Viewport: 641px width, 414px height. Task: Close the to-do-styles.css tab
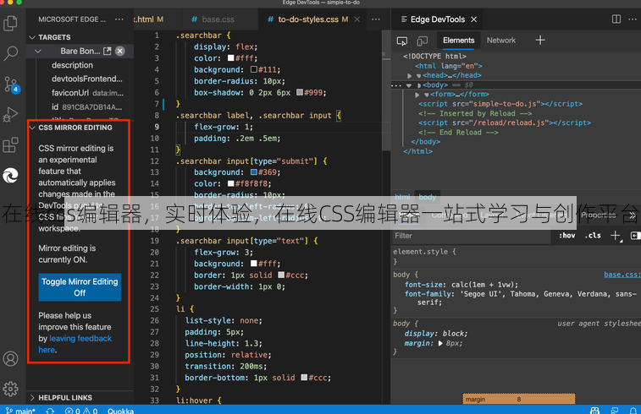(356, 19)
